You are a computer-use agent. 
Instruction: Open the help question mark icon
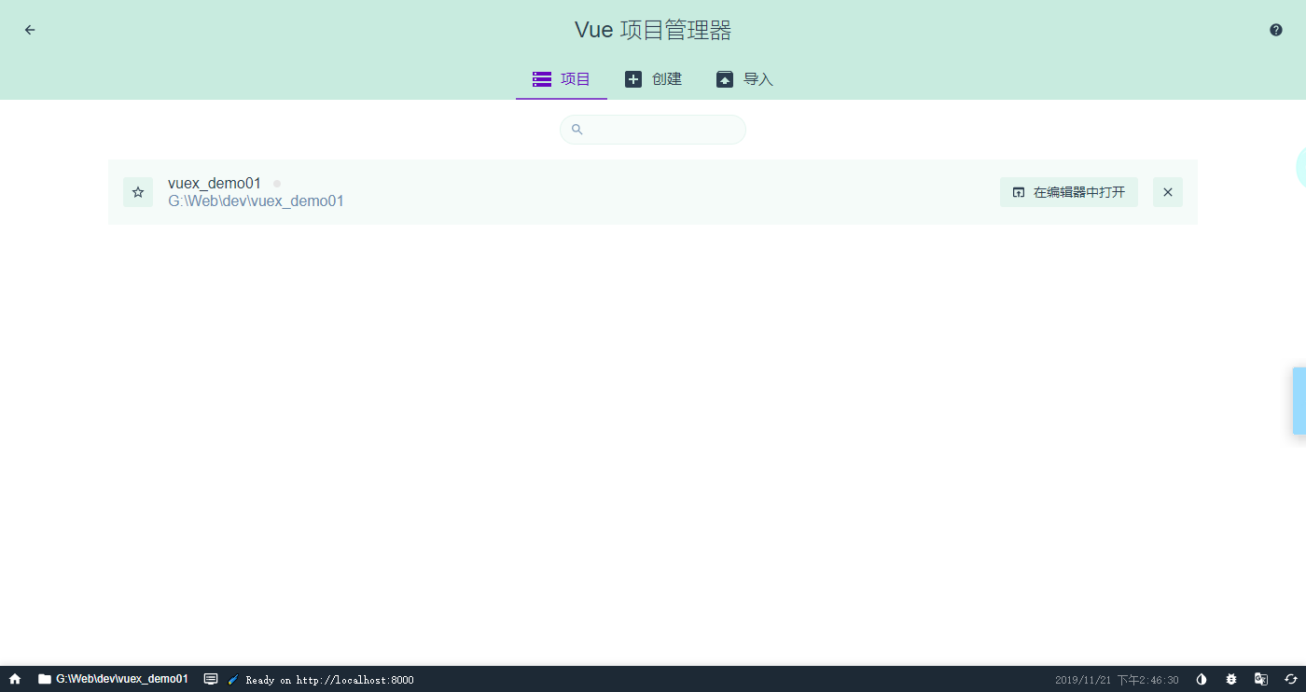pos(1276,30)
